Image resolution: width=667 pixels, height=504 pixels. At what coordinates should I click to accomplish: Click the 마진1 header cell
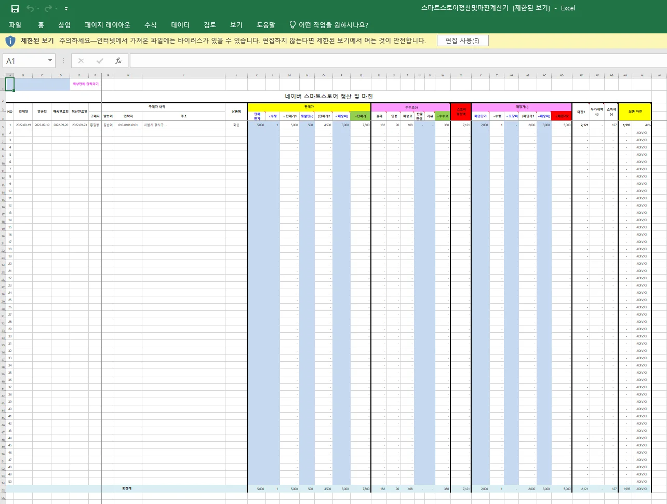581,112
